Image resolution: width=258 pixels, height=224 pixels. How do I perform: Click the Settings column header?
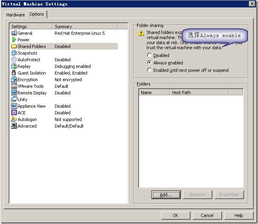(31, 27)
